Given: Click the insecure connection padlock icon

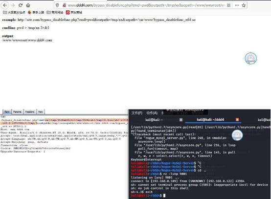Looking at the screenshot, I should coord(64,5).
